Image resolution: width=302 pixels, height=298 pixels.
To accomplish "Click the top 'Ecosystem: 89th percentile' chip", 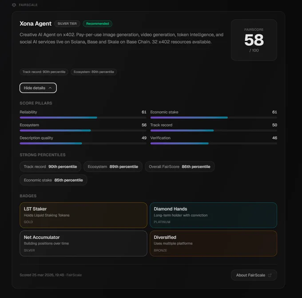I will click(x=94, y=72).
